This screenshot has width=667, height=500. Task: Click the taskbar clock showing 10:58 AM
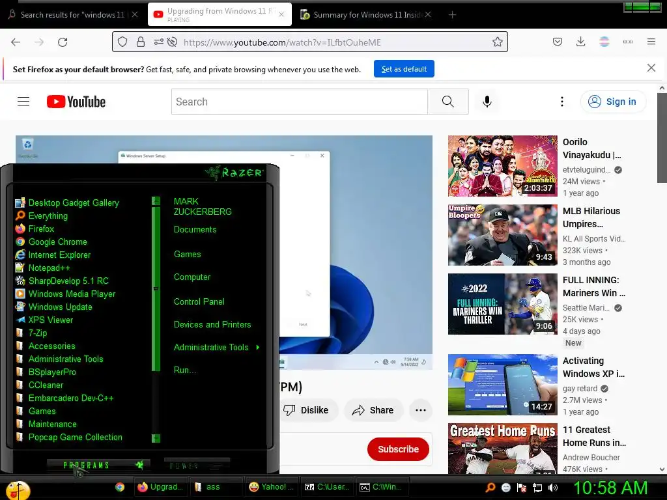610,488
